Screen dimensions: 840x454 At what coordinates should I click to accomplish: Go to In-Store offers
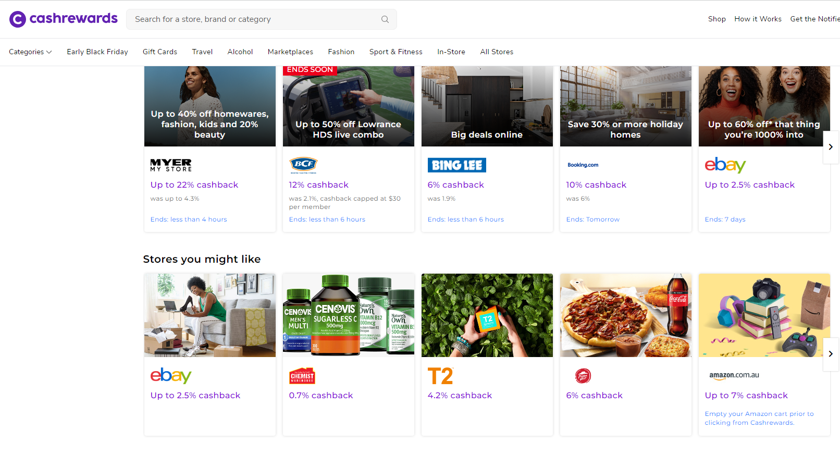[x=451, y=52]
